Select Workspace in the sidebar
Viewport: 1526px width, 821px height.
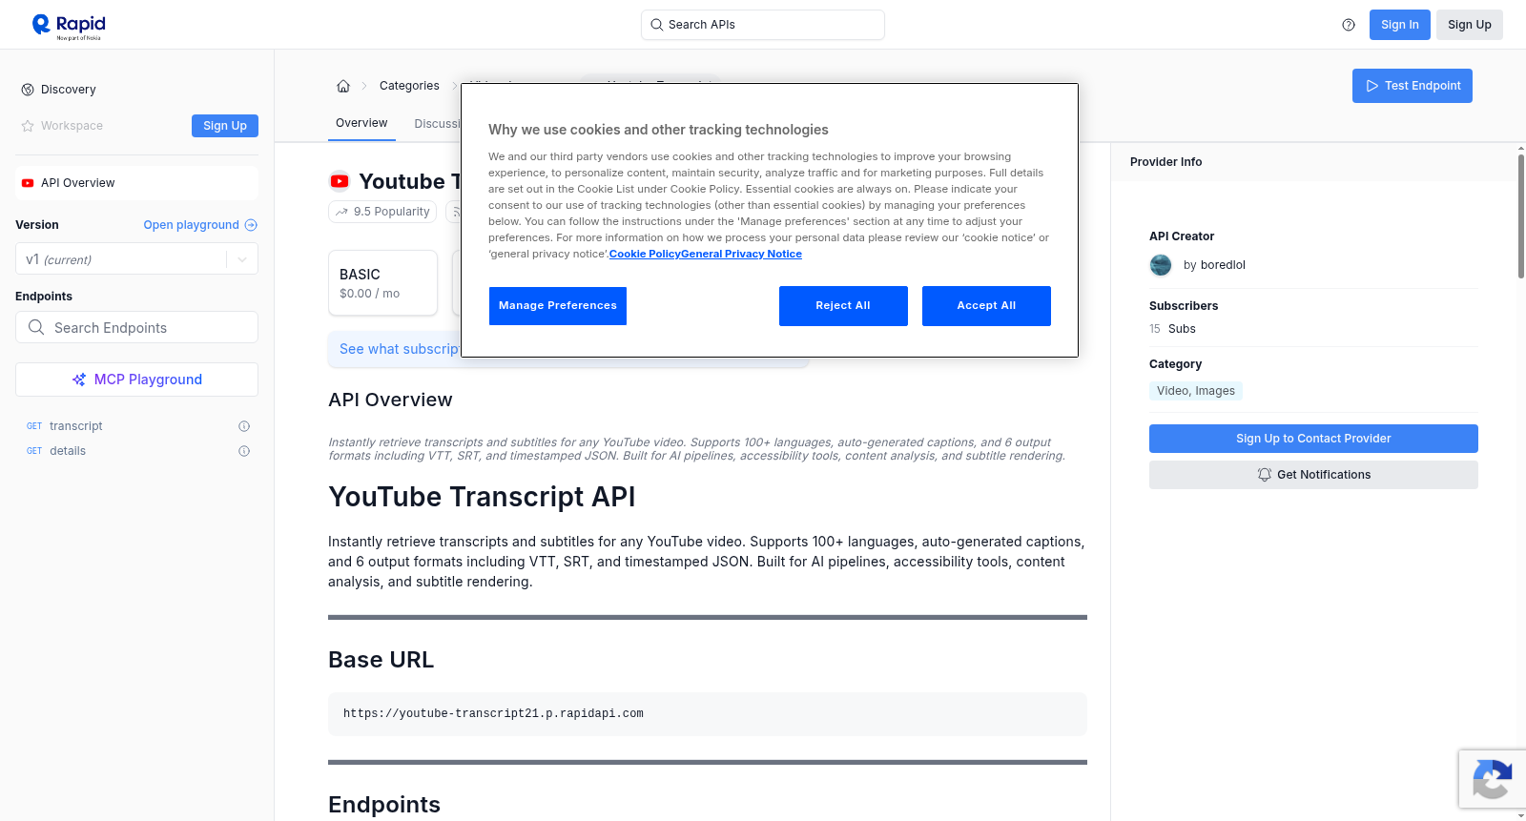(72, 126)
